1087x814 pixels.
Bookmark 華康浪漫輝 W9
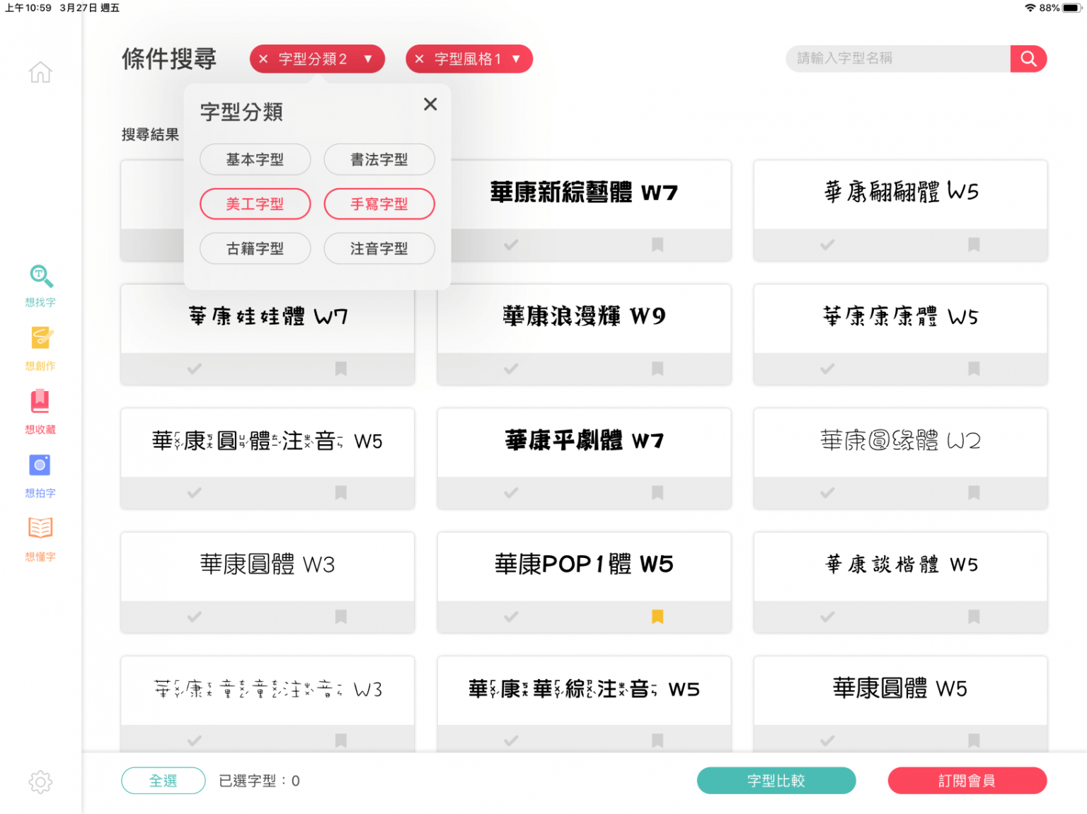coord(657,368)
